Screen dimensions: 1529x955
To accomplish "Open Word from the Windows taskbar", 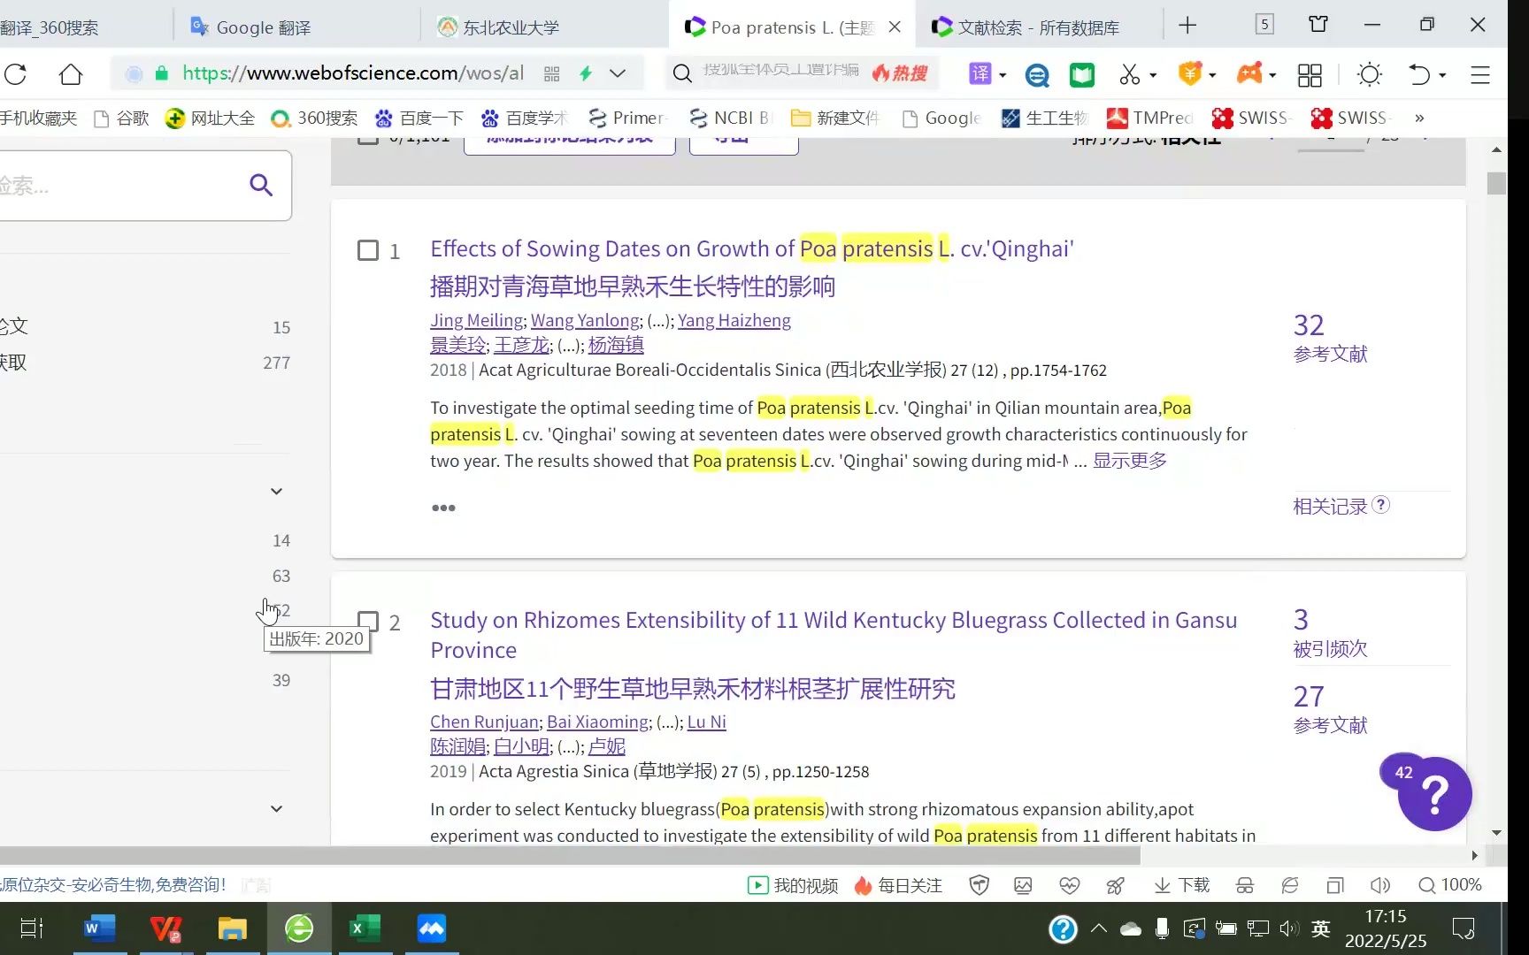I will pyautogui.click(x=99, y=928).
